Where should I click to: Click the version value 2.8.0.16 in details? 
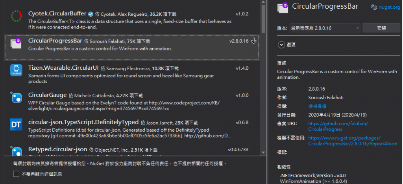(x=317, y=89)
